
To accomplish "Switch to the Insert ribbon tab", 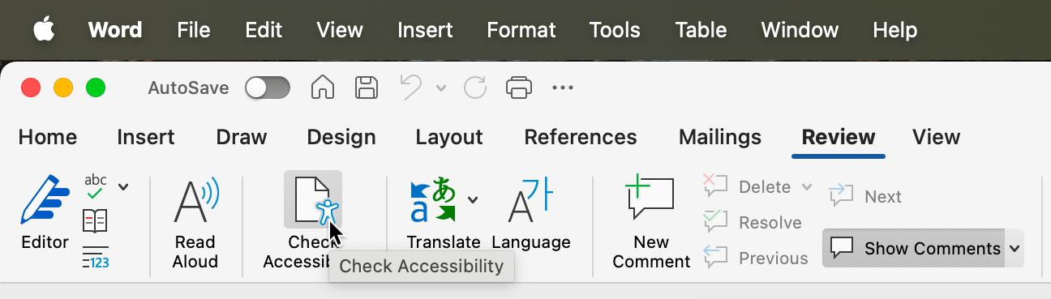I will (146, 137).
